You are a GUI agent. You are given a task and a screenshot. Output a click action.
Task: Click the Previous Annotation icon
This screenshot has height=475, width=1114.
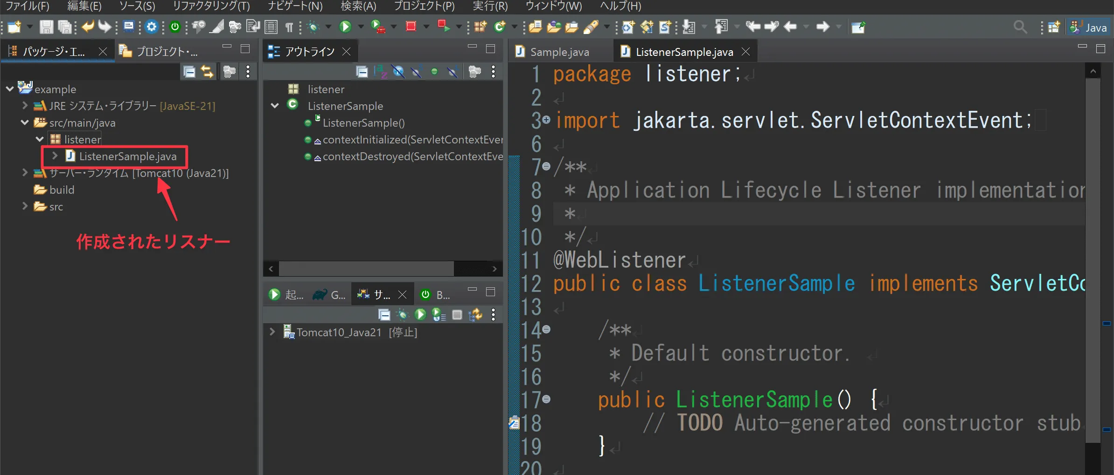click(x=722, y=27)
